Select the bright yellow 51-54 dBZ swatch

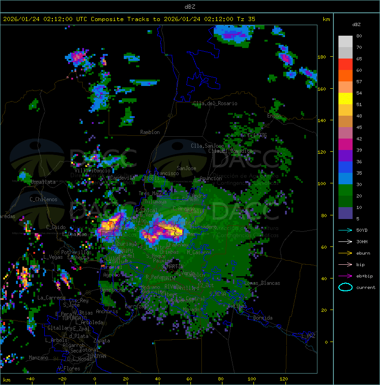[x=345, y=99]
